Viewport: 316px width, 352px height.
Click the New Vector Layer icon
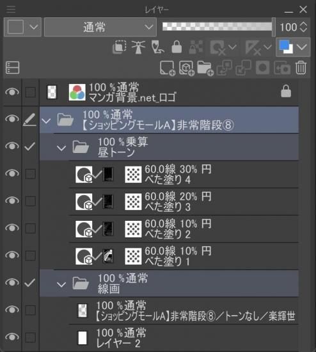(187, 68)
